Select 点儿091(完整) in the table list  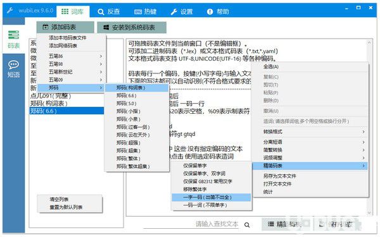66,96
